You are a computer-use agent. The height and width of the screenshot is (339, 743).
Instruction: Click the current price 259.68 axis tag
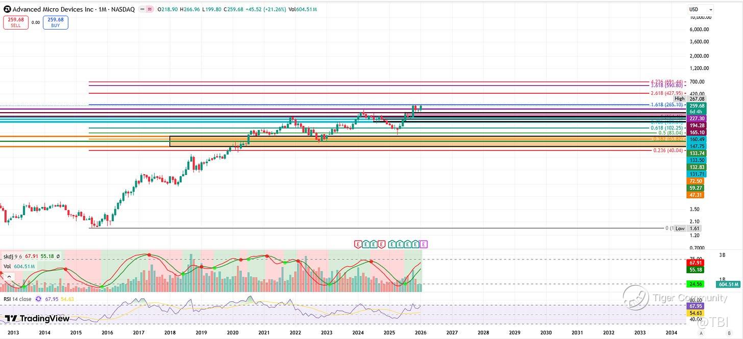pos(697,106)
